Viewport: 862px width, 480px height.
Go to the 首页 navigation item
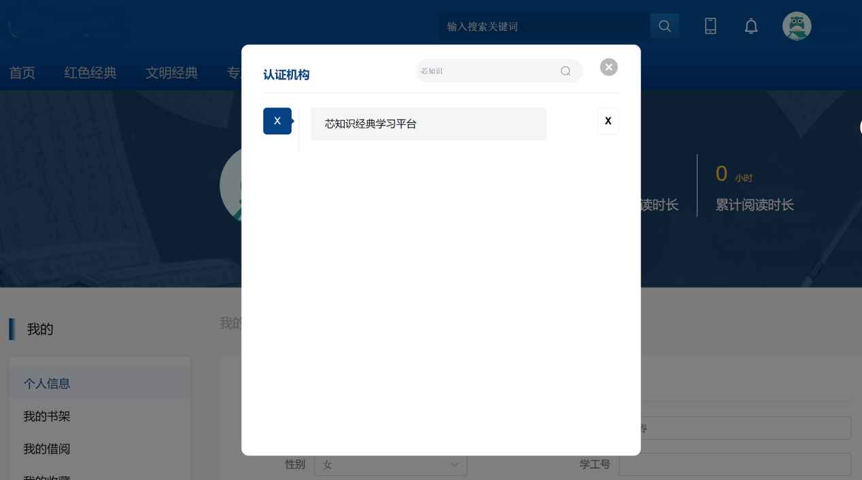(22, 73)
